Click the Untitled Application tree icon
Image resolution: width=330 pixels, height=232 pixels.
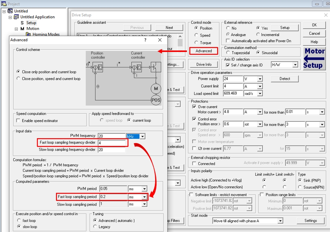[16, 17]
